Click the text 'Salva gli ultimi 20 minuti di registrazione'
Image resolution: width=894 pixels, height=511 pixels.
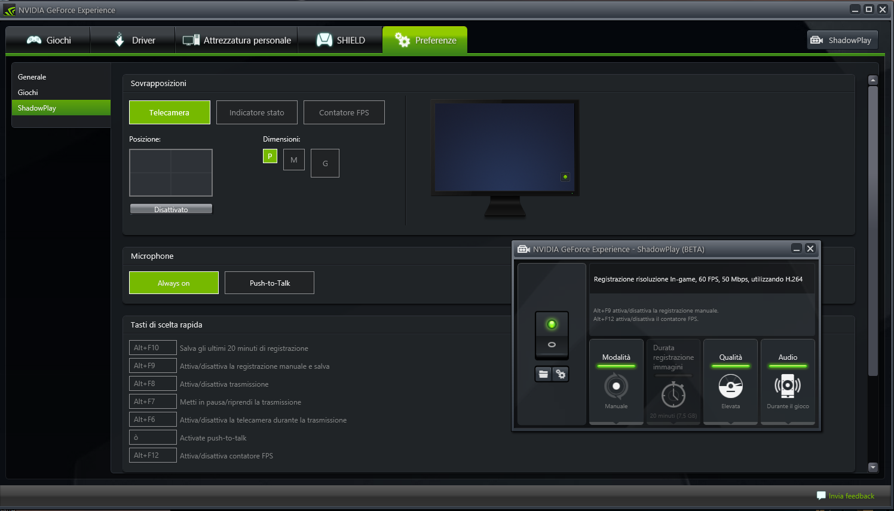coord(244,348)
